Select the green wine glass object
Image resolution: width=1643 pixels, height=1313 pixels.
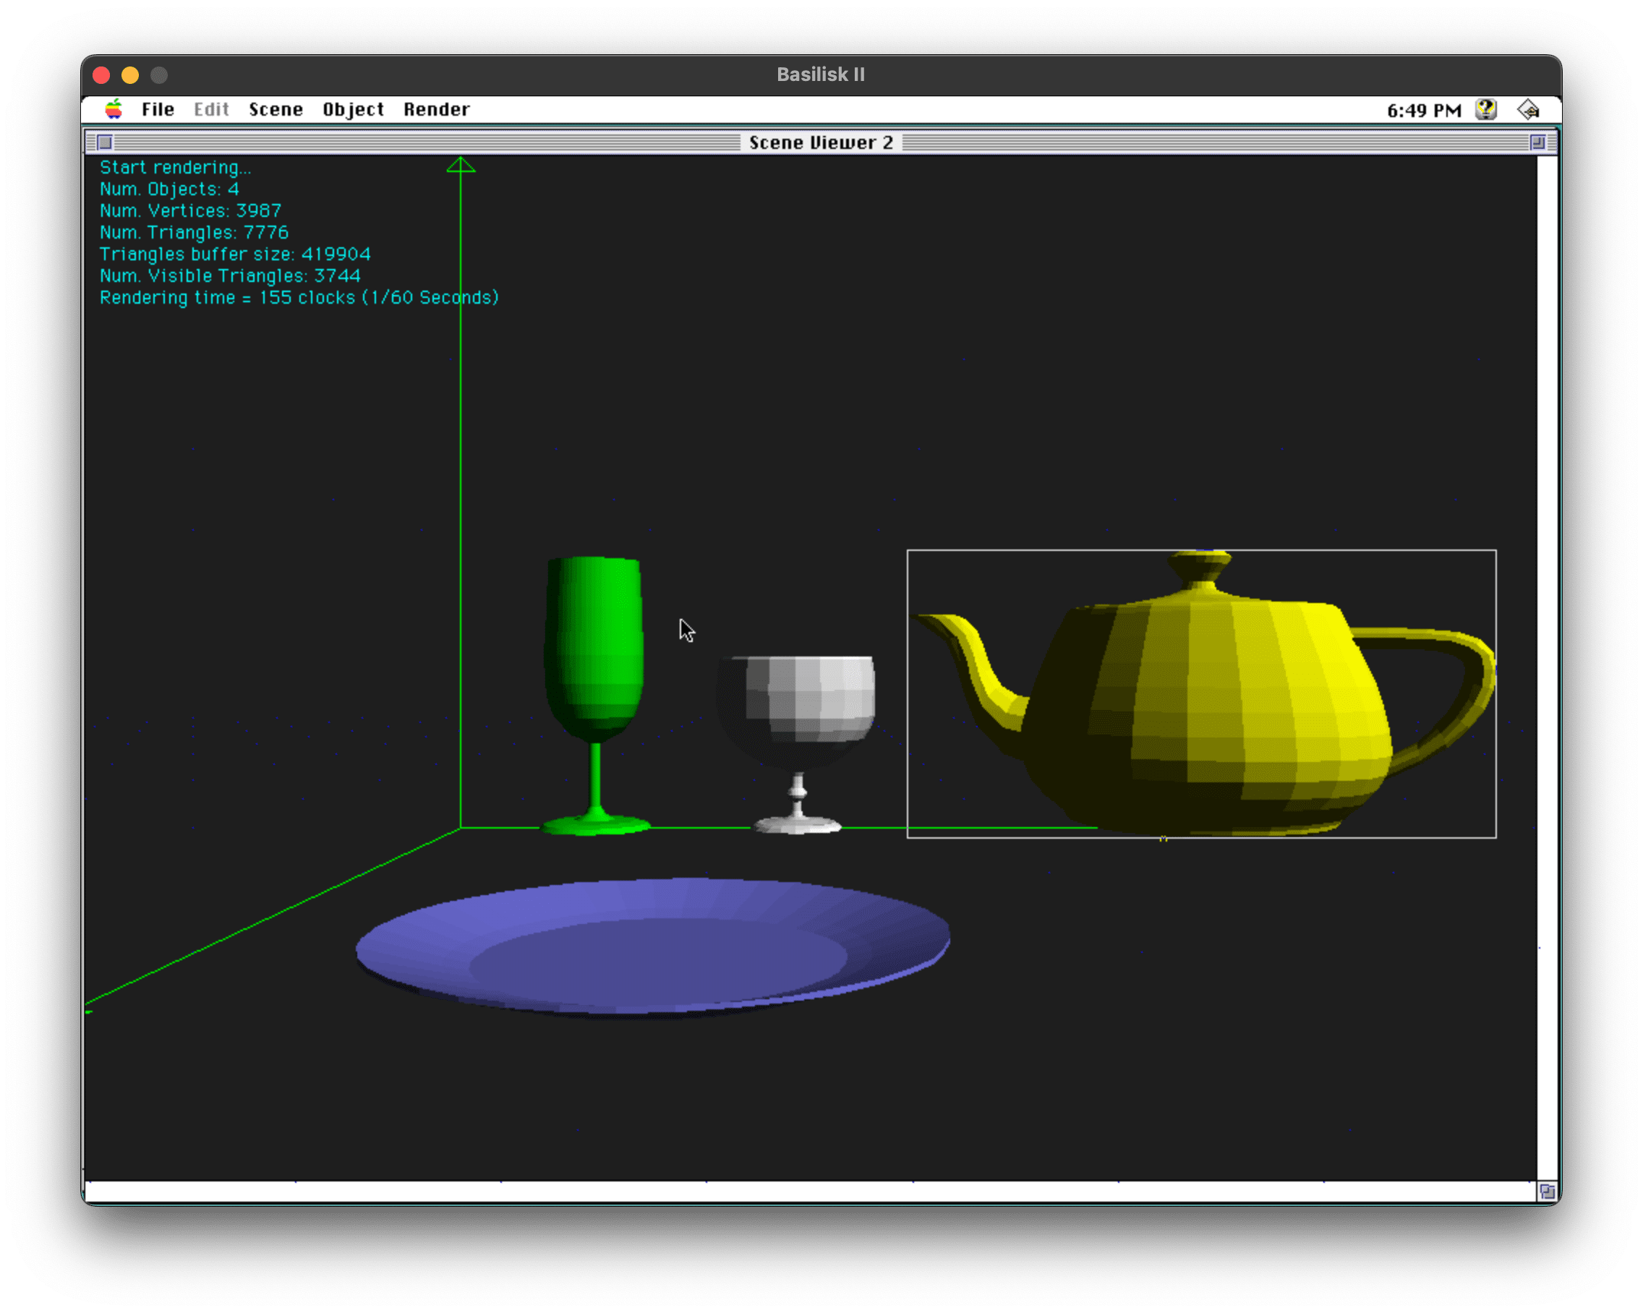594,695
